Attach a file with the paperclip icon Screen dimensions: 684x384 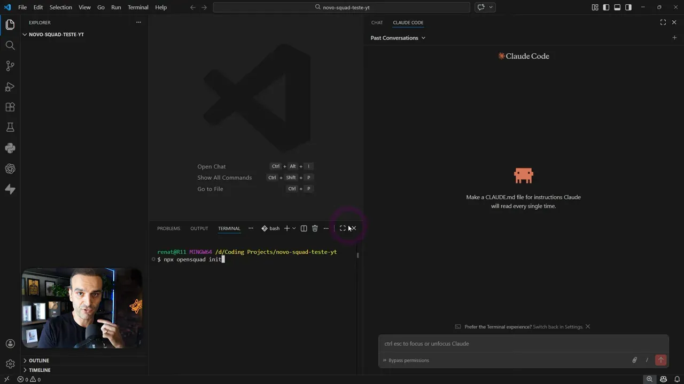click(634, 360)
